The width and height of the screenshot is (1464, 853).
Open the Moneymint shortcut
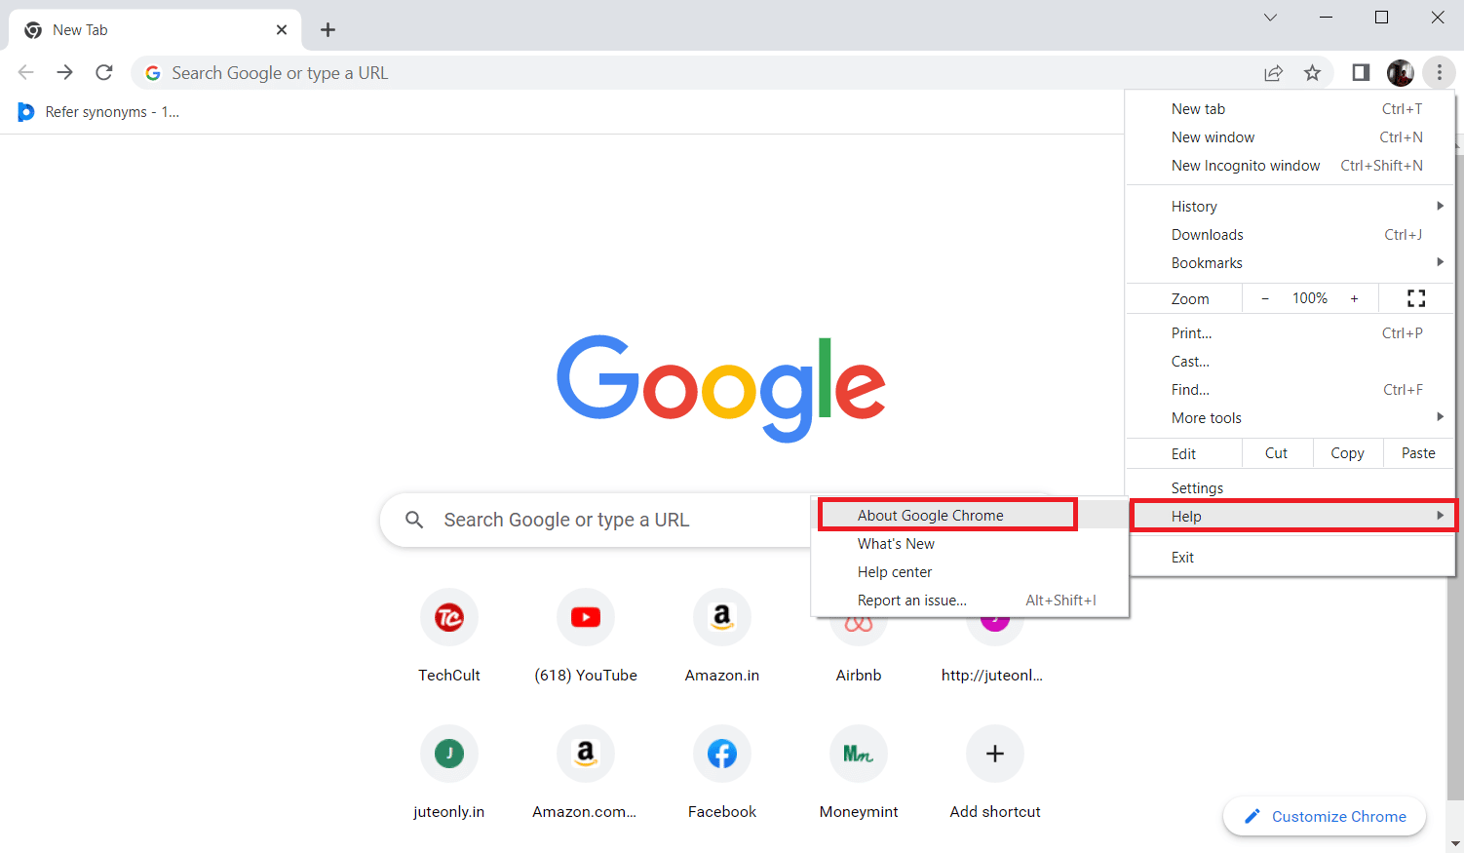[x=859, y=772]
